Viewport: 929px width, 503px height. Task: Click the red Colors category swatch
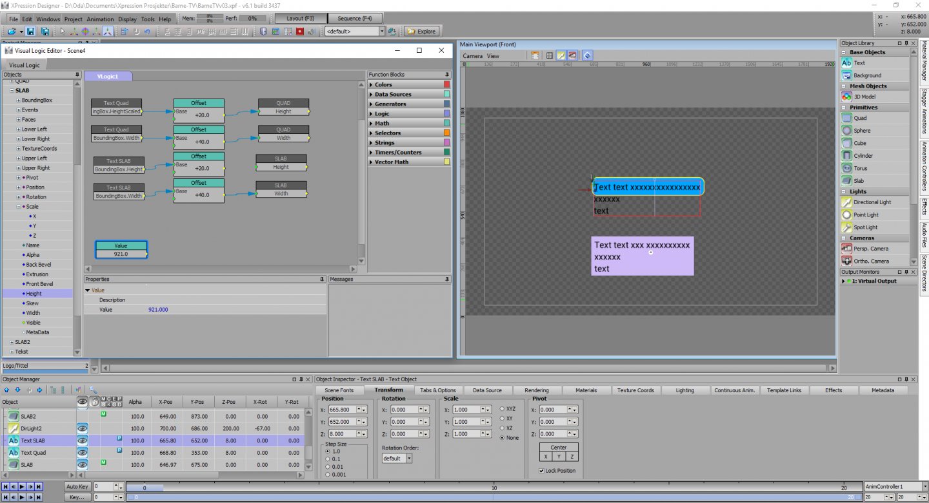point(446,84)
